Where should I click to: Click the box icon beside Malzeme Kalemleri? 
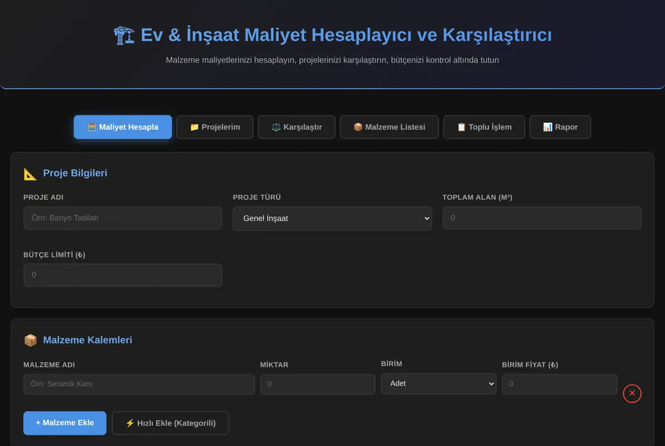coord(30,340)
